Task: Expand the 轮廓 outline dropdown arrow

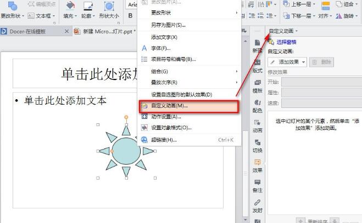Action: click(x=94, y=16)
